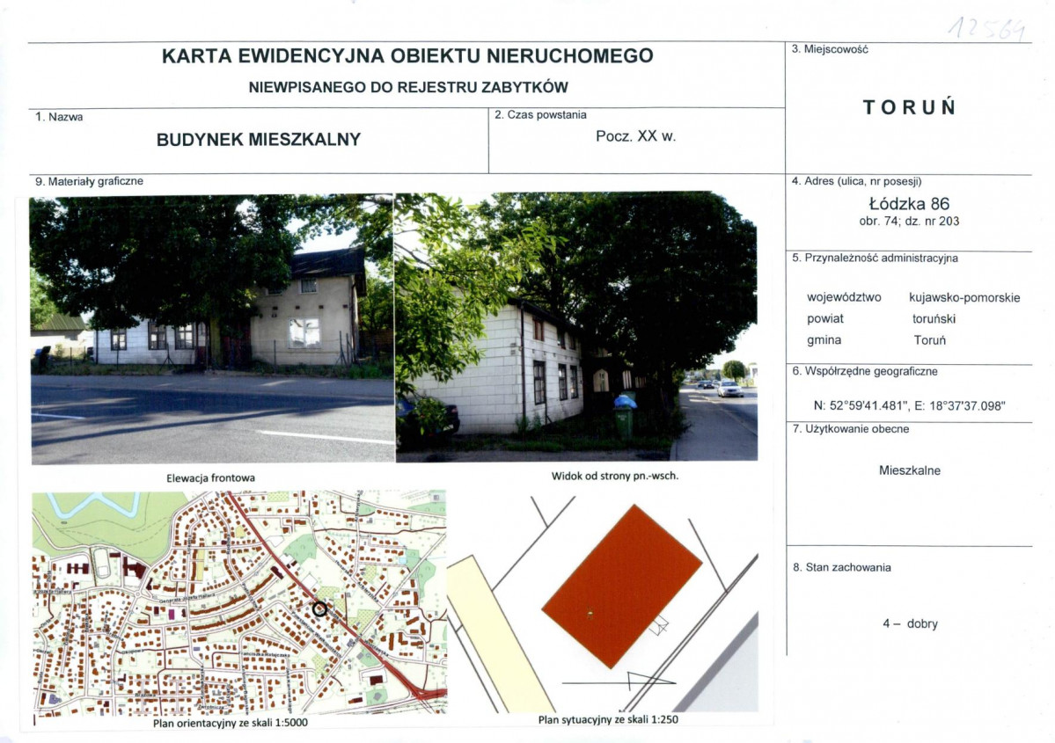Select the '2. Czas powstania' label

pos(540,115)
